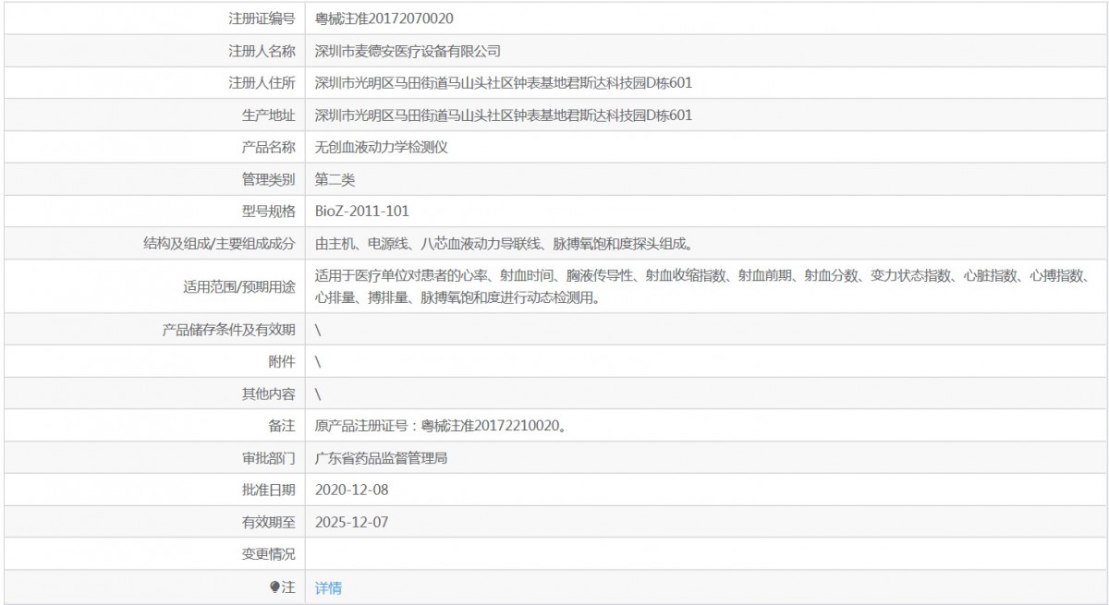Click the 型号规格 label

269,212
